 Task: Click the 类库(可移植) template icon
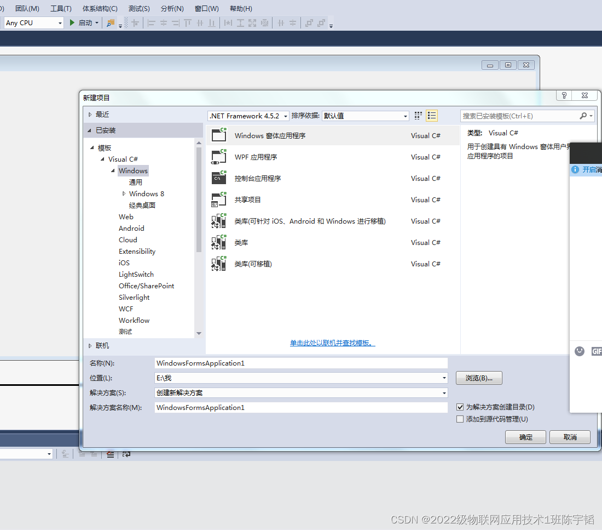[219, 264]
